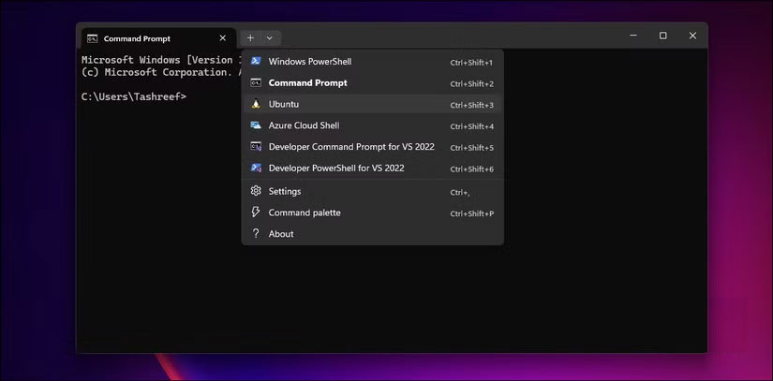Switch to the Command Prompt tab

click(158, 38)
